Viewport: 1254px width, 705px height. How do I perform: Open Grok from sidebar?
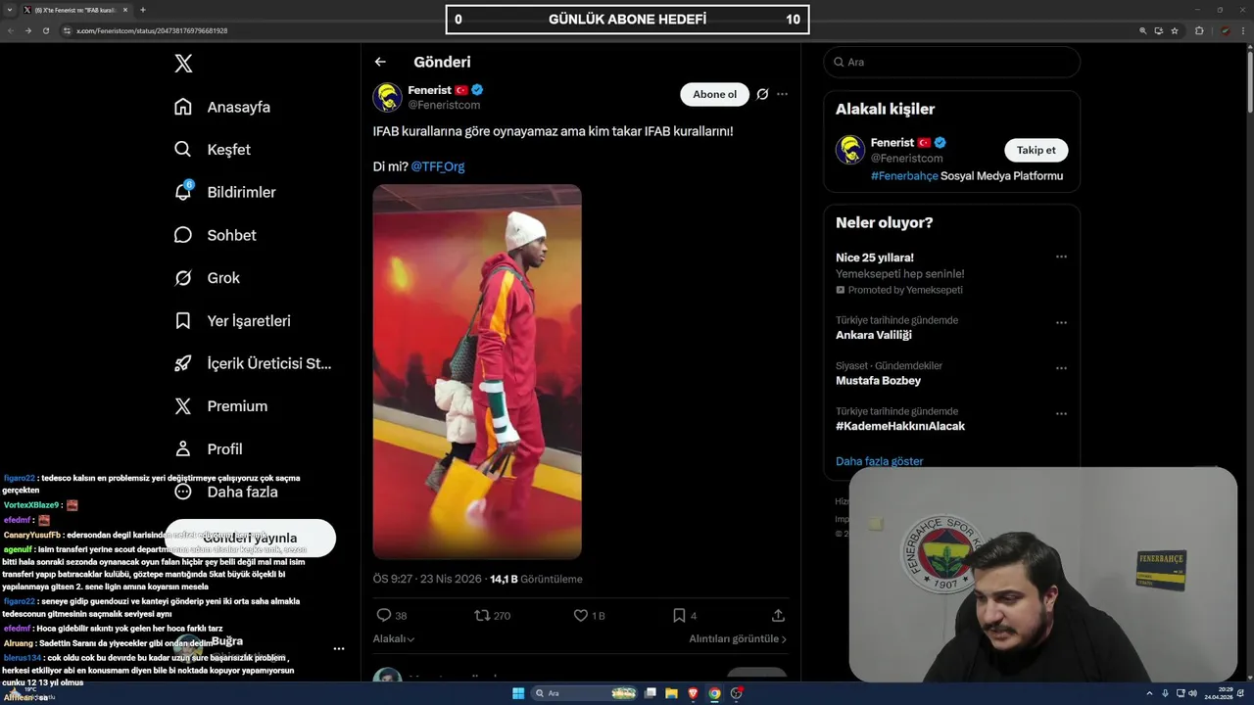point(207,278)
